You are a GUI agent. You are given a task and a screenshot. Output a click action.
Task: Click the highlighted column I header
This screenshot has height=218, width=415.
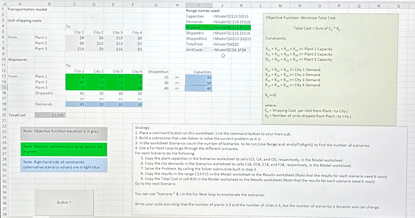[199, 5]
